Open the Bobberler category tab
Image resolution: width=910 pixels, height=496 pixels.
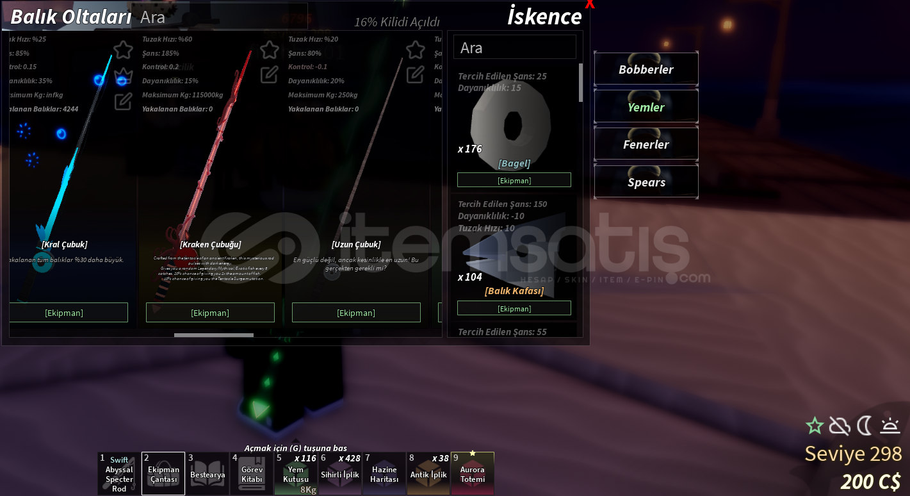646,69
